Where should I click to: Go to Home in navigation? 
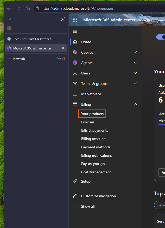pyautogui.click(x=86, y=42)
